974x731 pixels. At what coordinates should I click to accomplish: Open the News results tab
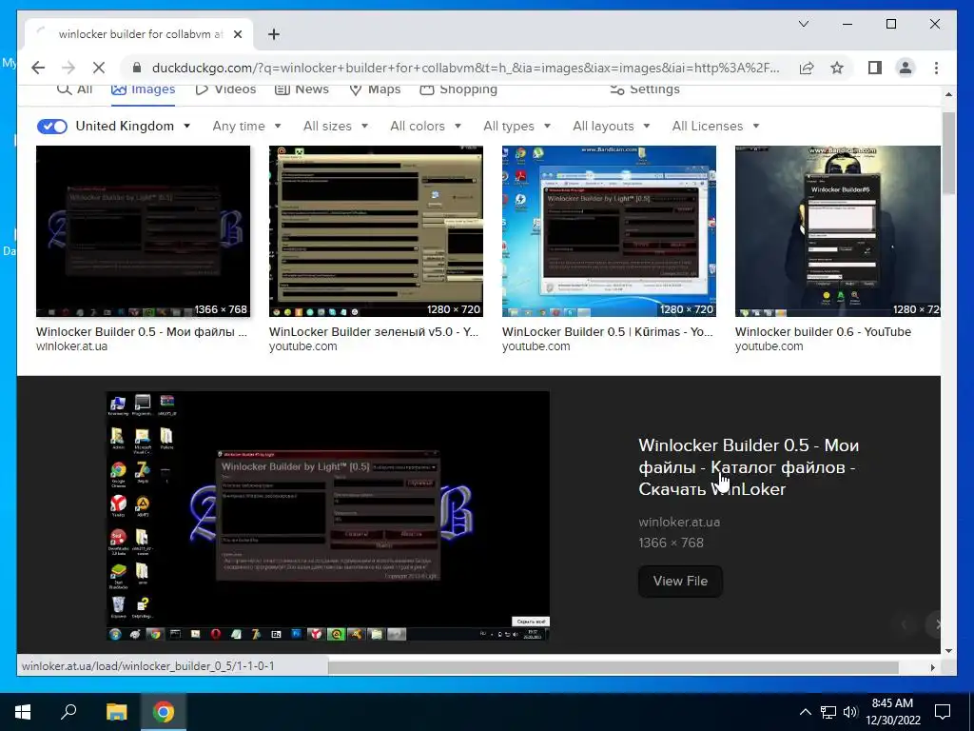tap(302, 89)
